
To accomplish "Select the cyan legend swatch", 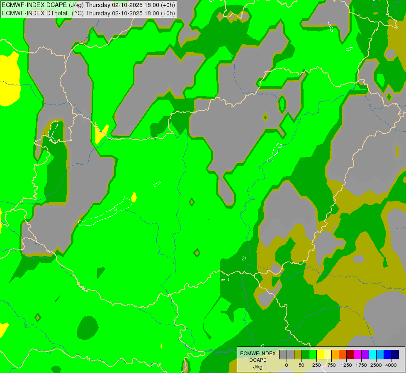I will [372, 354].
